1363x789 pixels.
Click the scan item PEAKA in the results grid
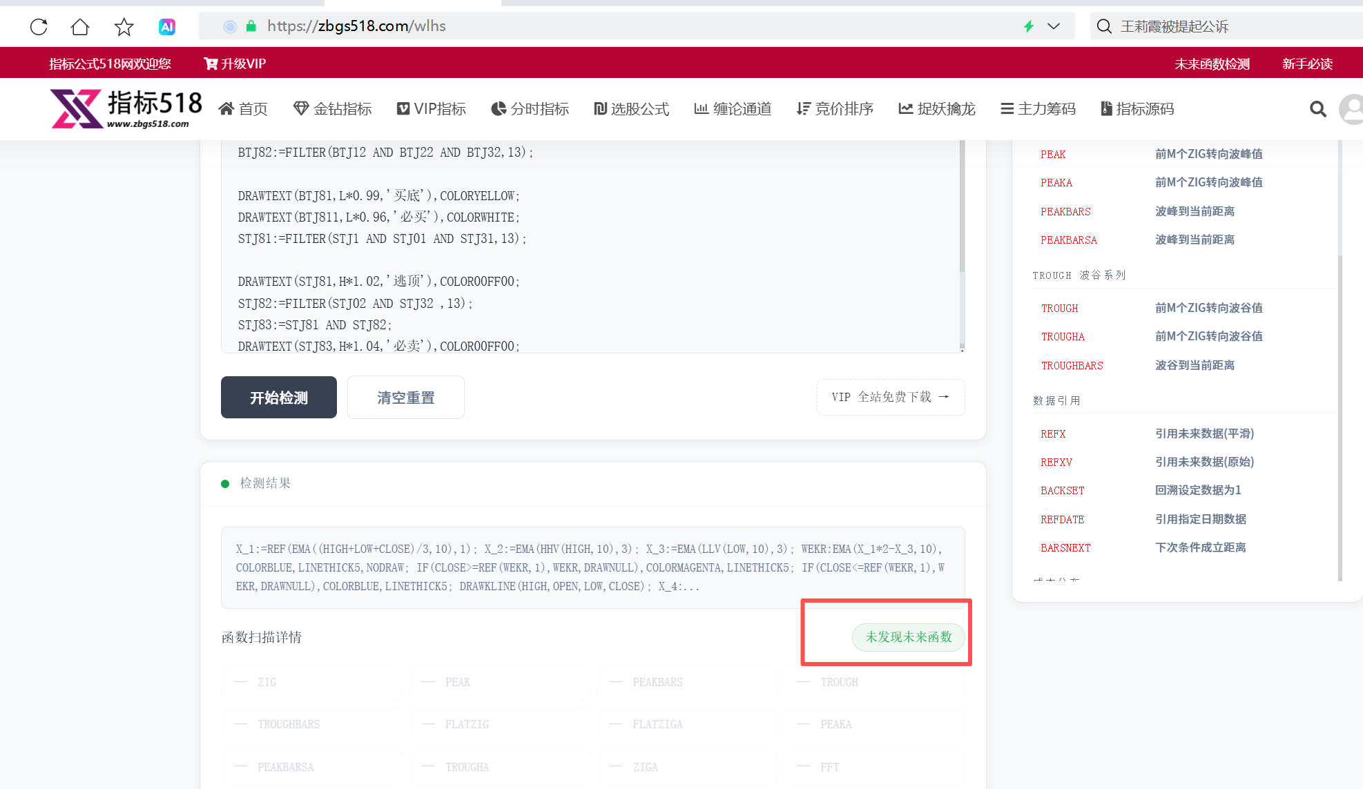click(876, 724)
